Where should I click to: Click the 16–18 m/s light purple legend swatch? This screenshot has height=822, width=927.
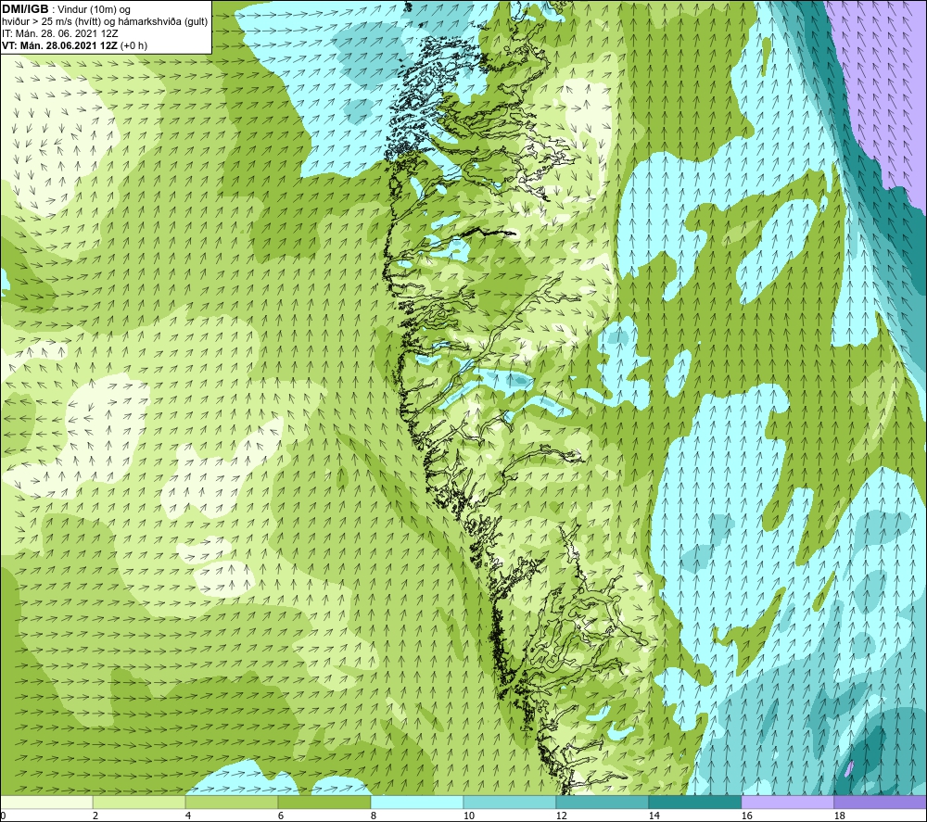[x=787, y=802]
